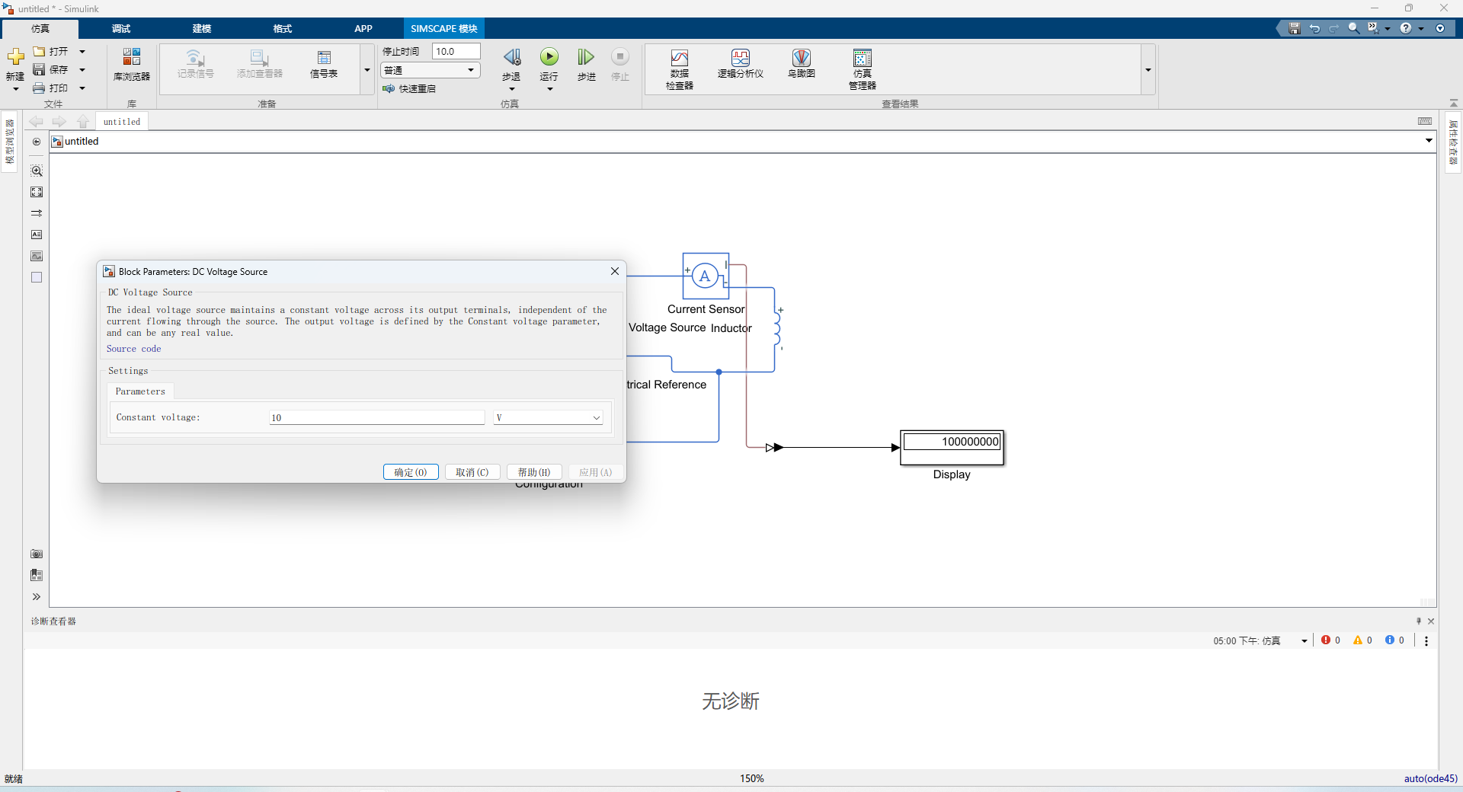This screenshot has height=792, width=1463.
Task: Switch to the 仿真 ribbon tab
Action: point(40,29)
